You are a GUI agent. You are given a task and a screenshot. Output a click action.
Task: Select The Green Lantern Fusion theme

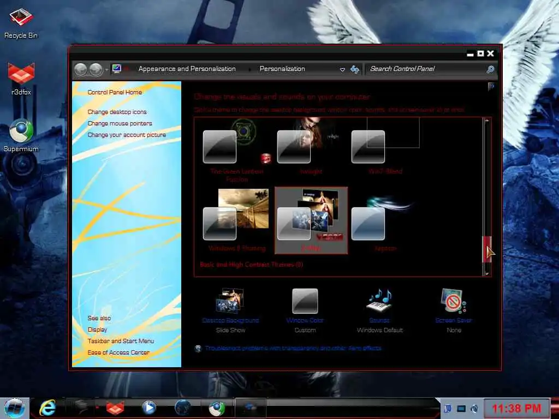coord(237,151)
